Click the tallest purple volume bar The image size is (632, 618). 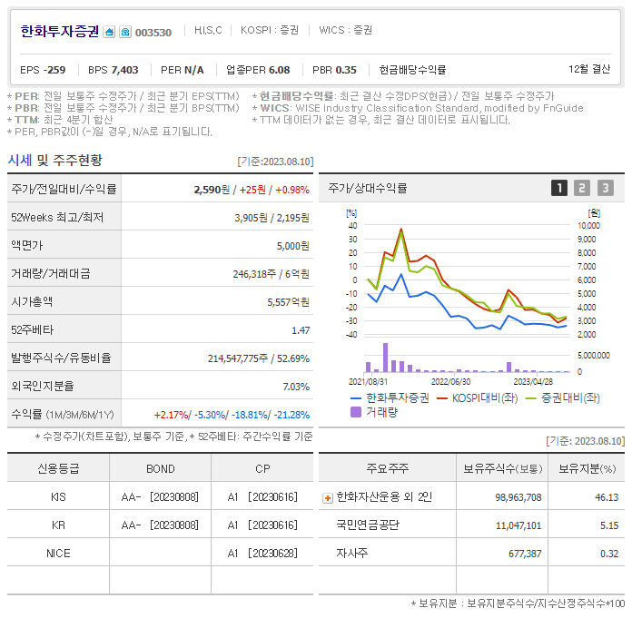pyautogui.click(x=385, y=358)
